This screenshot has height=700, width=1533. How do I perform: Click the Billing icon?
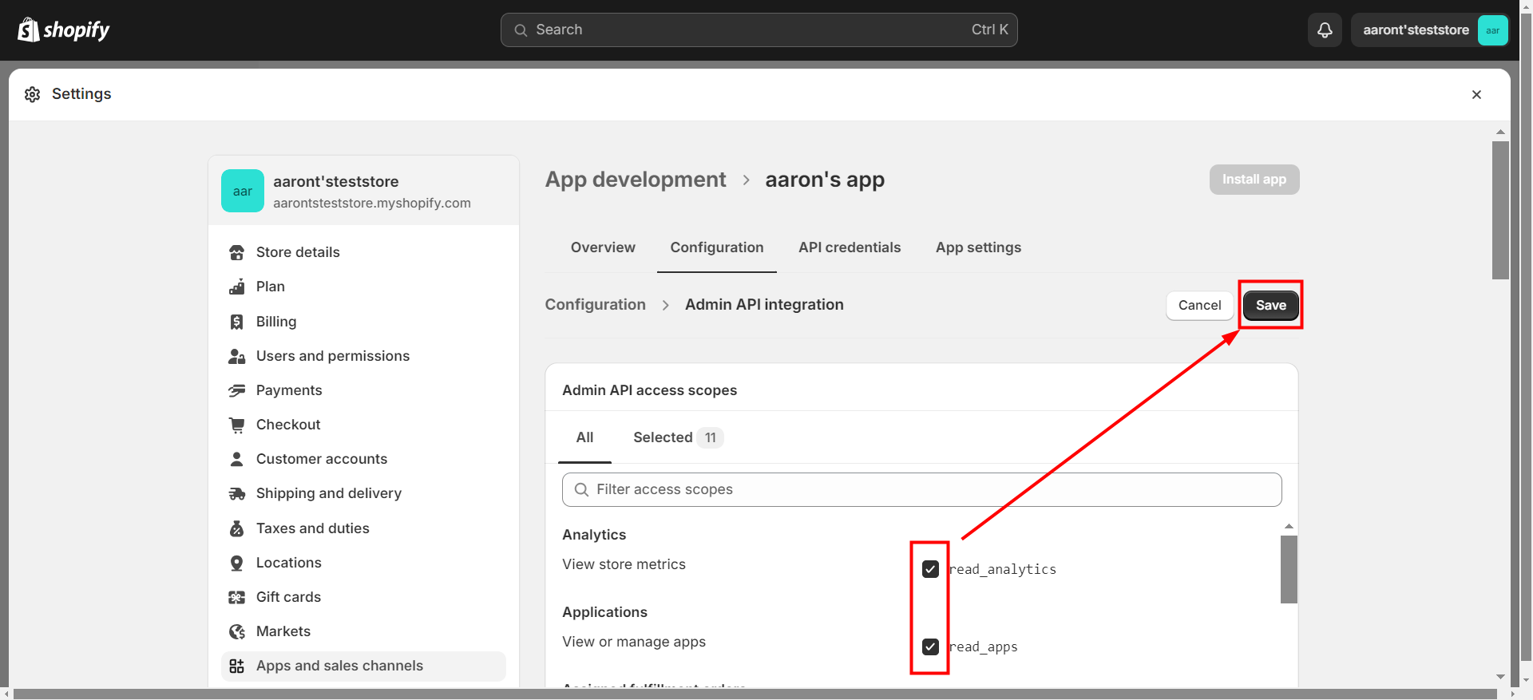click(237, 322)
